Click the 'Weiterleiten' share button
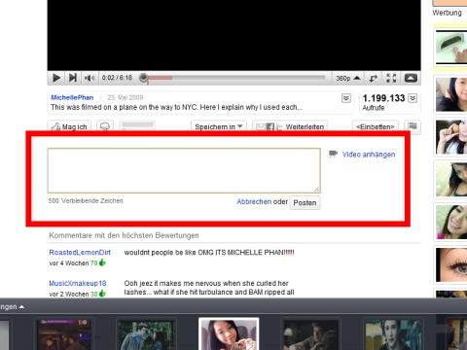This screenshot has width=467, height=350. [x=290, y=126]
